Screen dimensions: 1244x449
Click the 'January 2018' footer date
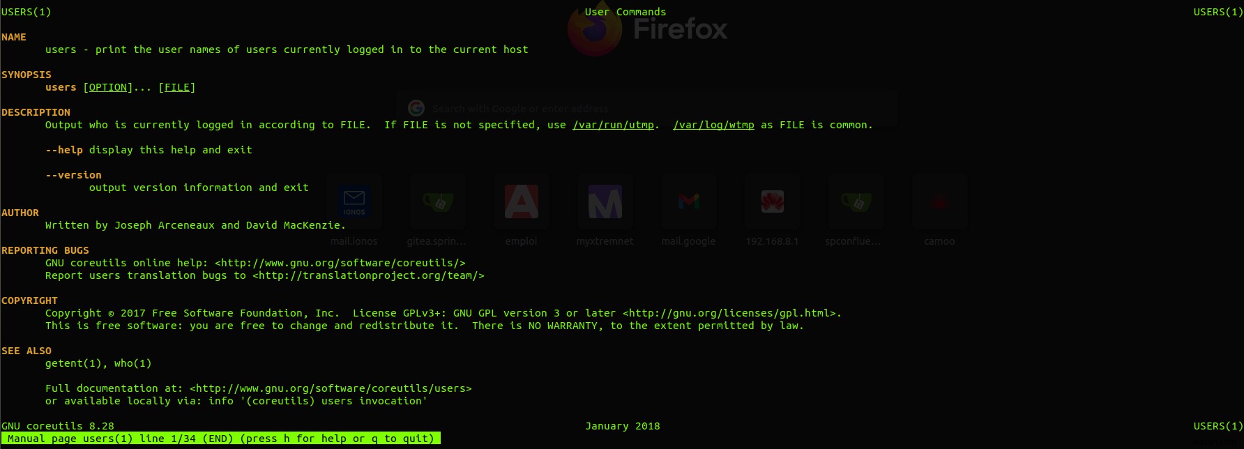tap(623, 426)
